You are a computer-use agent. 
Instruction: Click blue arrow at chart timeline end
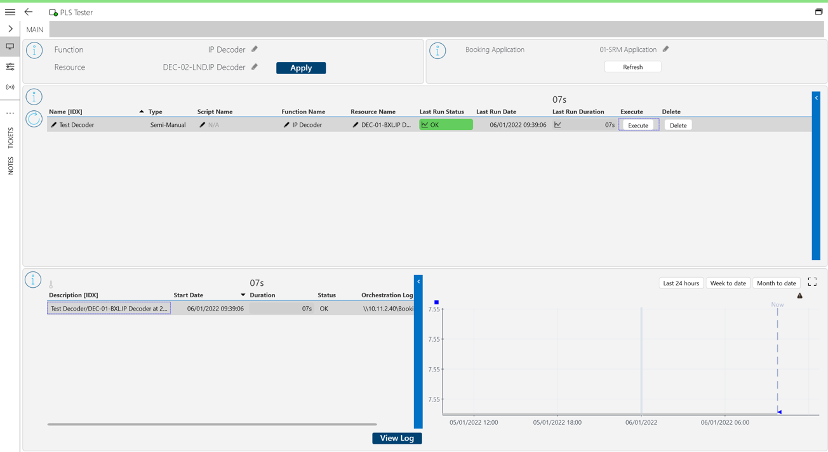(779, 412)
